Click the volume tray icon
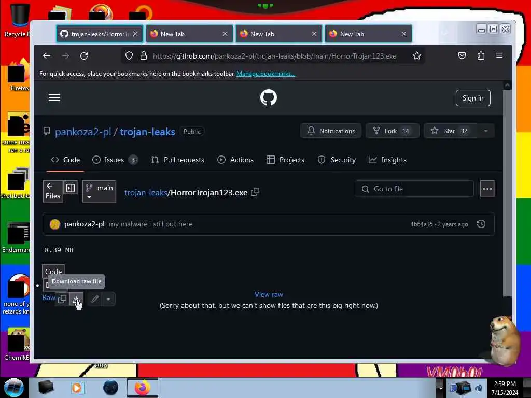The height and width of the screenshot is (398, 531). (478, 388)
